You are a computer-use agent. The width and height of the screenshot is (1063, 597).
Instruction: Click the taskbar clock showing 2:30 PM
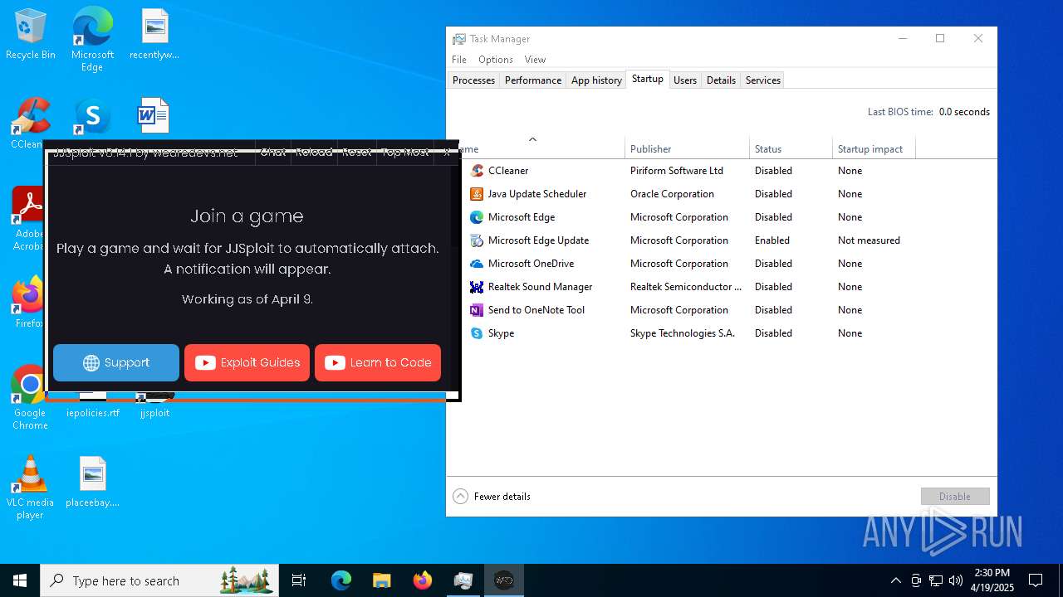(x=992, y=580)
